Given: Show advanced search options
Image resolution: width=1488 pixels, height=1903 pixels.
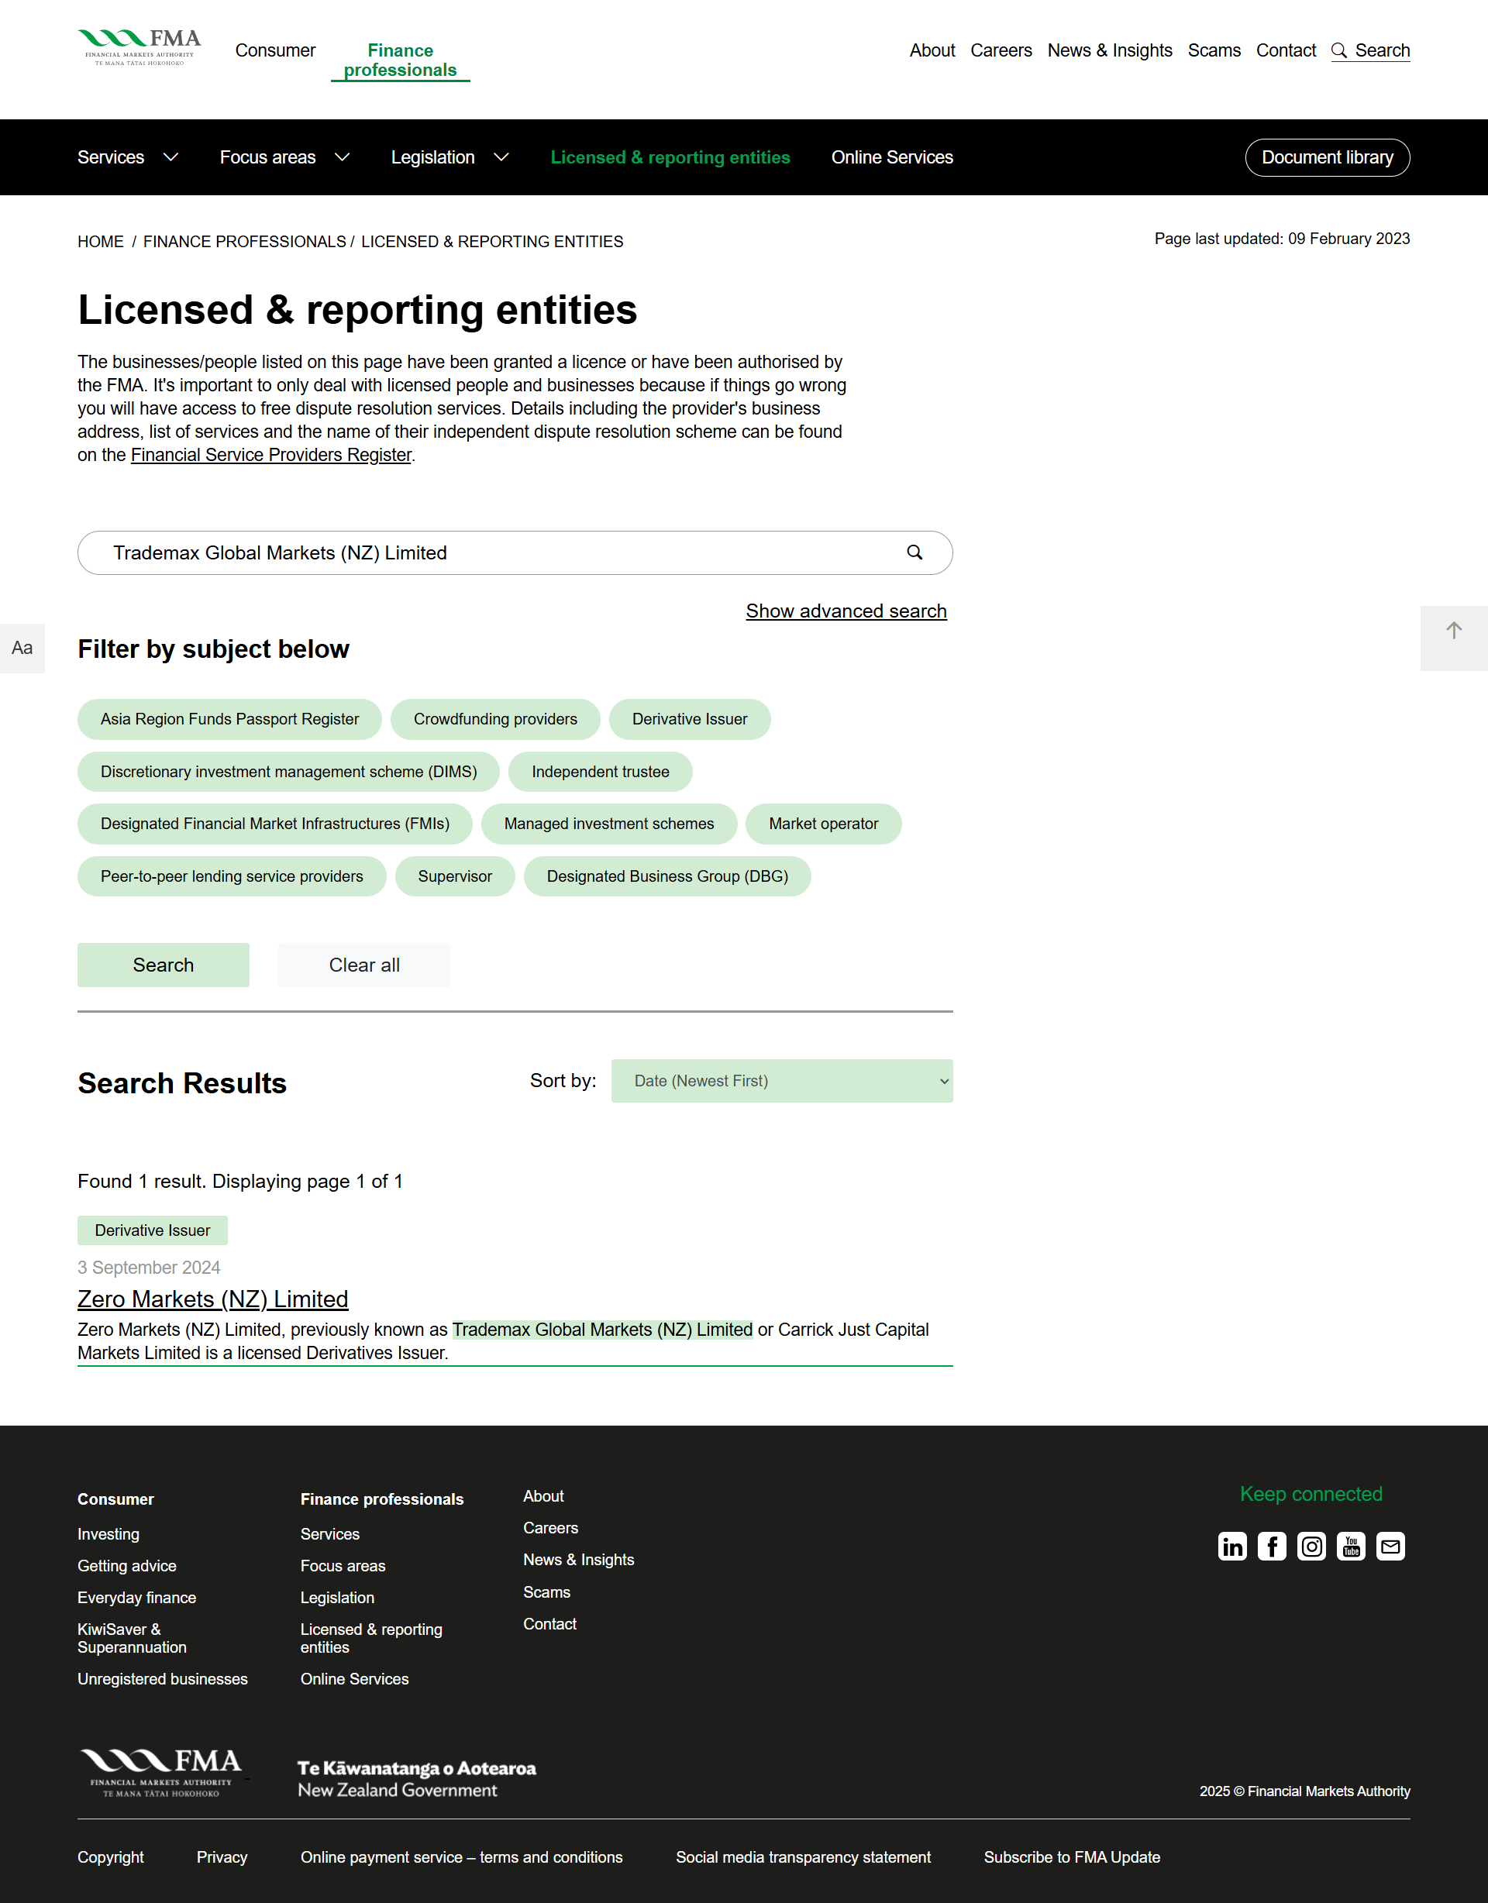Looking at the screenshot, I should pos(846,611).
